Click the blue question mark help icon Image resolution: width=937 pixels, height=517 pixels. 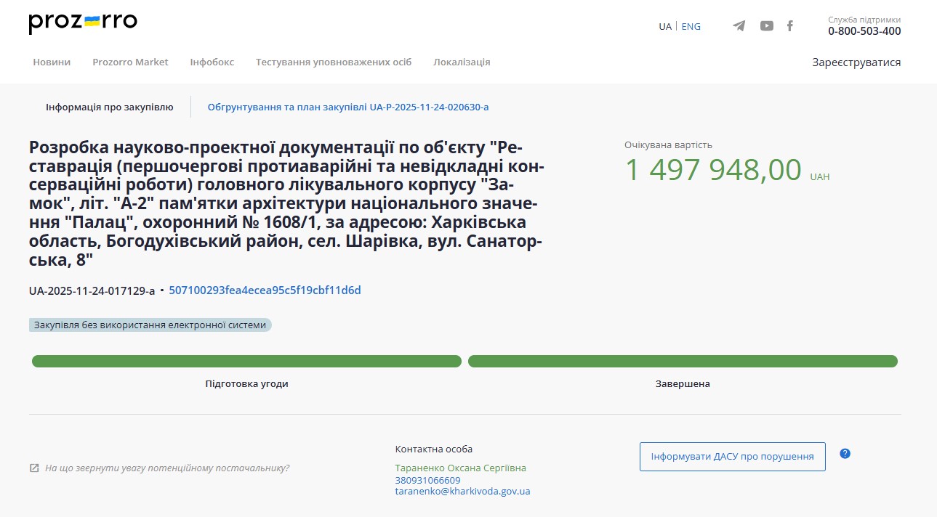click(845, 453)
